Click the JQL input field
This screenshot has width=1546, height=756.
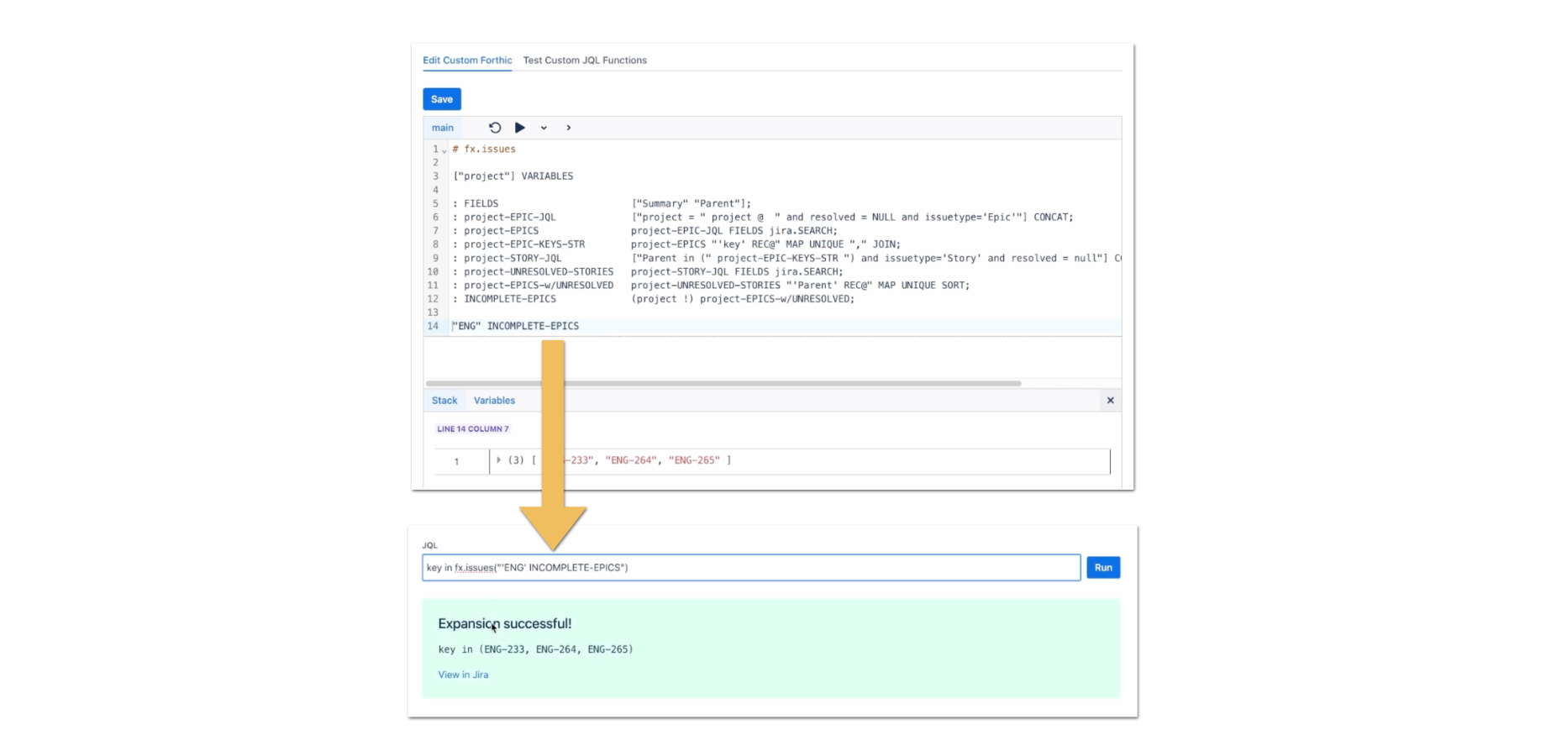(751, 568)
